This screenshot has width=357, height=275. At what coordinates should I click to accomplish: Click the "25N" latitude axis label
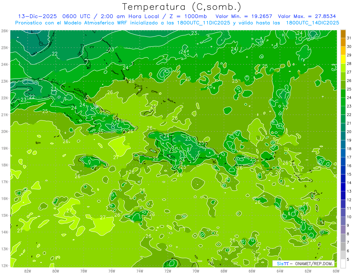tap(4, 47)
